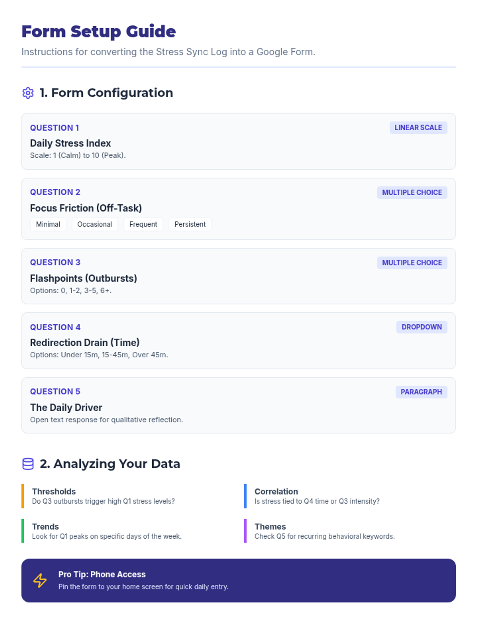Viewport: 477px width, 636px height.
Task: Click the Multiple Choice badge on Question 3
Action: 412,263
